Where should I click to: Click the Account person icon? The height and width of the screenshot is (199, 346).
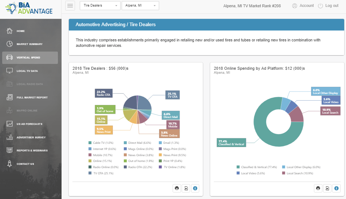coord(295,6)
